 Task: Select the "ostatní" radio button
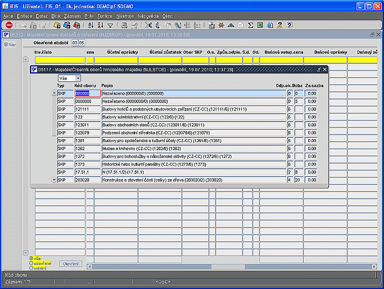(x=31, y=268)
